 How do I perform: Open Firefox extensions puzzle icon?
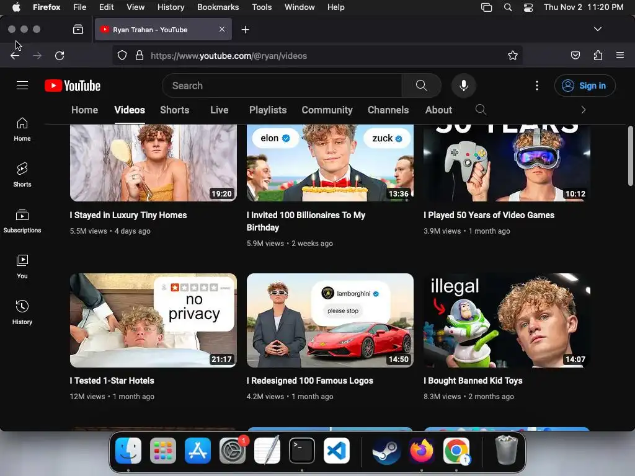click(x=598, y=55)
